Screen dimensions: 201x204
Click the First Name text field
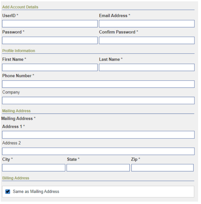coord(50,67)
